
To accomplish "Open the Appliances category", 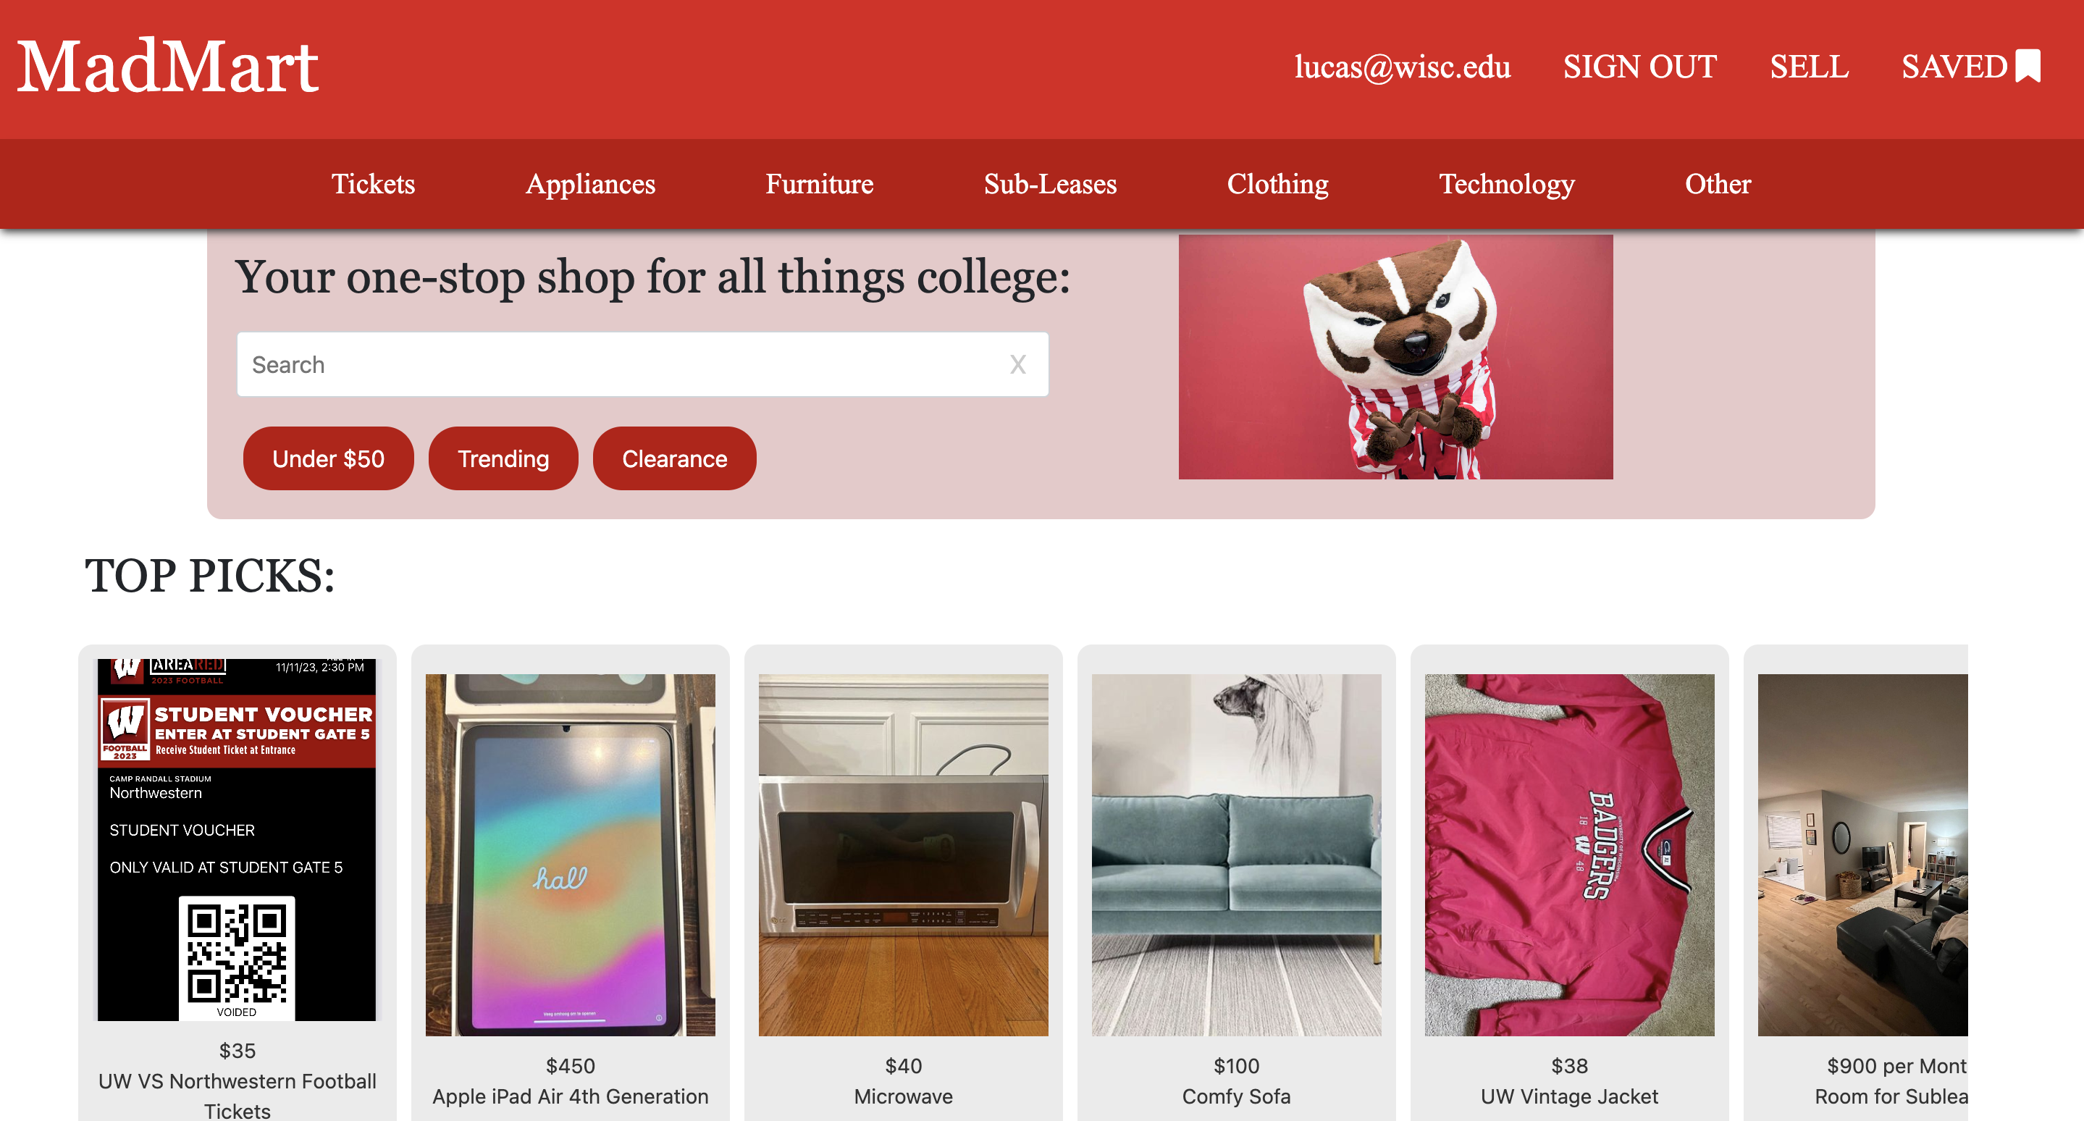I will click(x=591, y=184).
